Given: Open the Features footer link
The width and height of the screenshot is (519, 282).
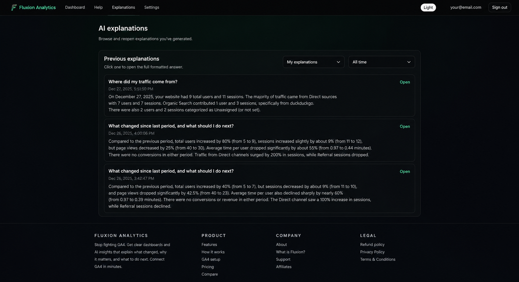Looking at the screenshot, I should click(x=209, y=245).
